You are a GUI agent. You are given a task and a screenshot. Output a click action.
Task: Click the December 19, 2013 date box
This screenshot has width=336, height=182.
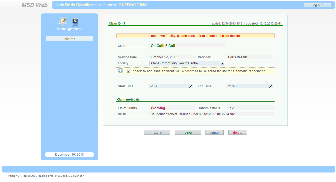click(x=70, y=155)
